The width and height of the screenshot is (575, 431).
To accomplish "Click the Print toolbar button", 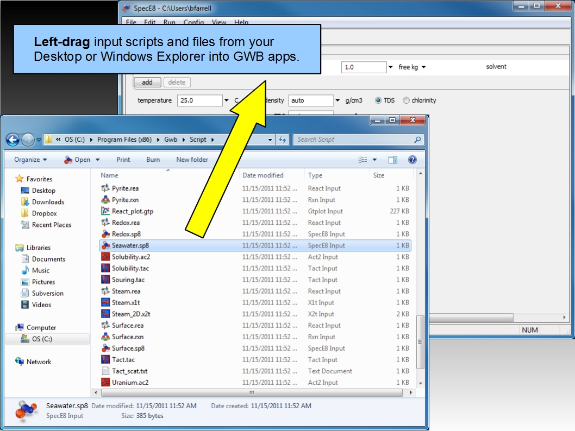I will pyautogui.click(x=123, y=160).
